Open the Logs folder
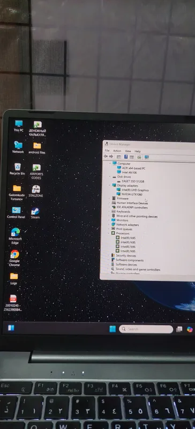 14,278
